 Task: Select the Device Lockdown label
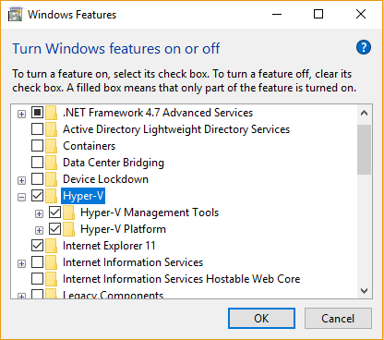105,179
